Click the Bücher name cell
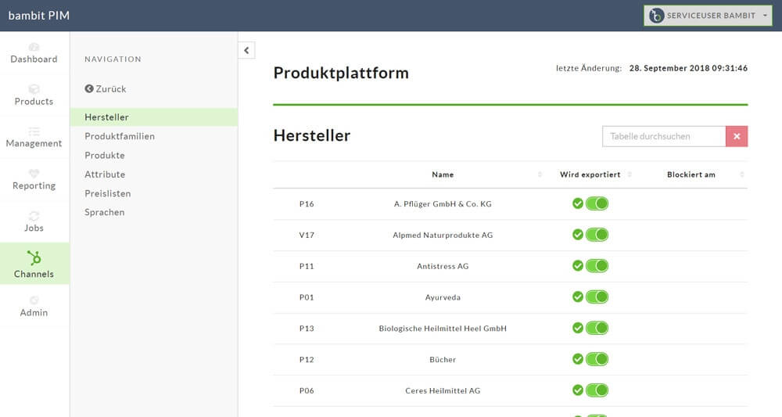782x417 pixels. pos(443,360)
